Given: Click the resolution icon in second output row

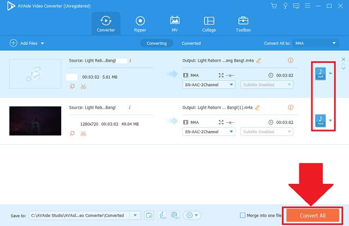Looking at the screenshot, I should (x=221, y=122).
